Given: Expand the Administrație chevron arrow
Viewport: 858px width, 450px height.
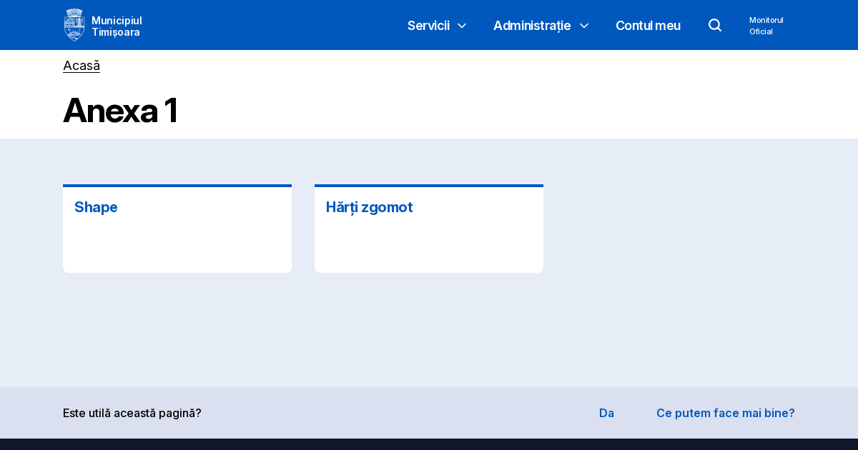Looking at the screenshot, I should (584, 26).
